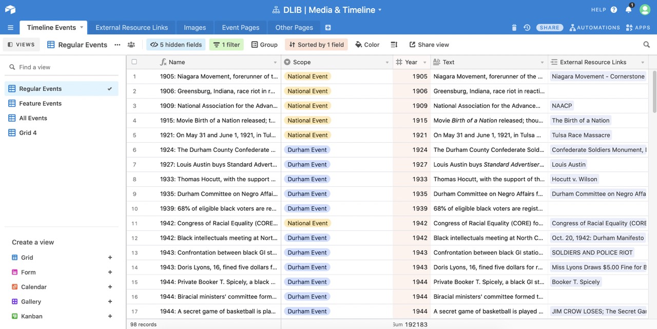The width and height of the screenshot is (657, 329).
Task: Open the hamburger tables list icon
Action: [10, 28]
